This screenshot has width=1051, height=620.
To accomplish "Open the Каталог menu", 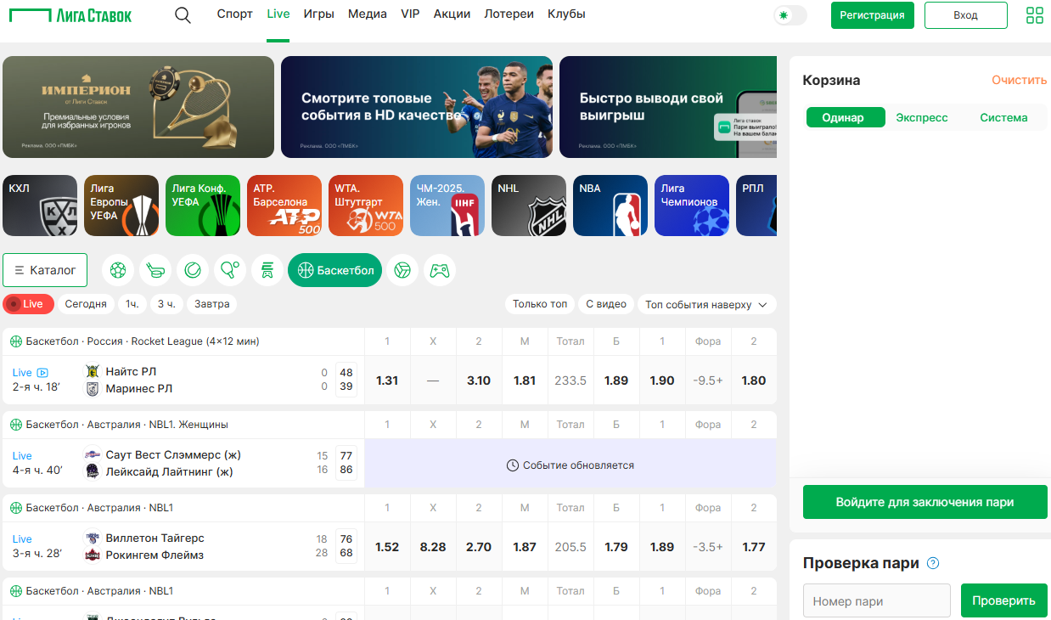I will [45, 270].
